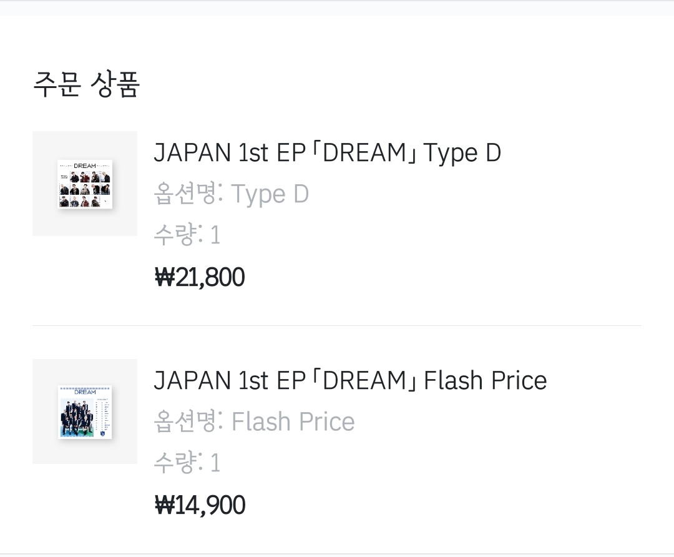Screen dimensions: 674x557
Task: Select the 옵션명: Flash Price option text
Action: click(255, 421)
